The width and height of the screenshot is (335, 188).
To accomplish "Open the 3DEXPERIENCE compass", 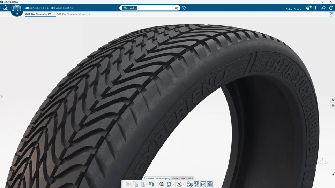I will (x=17, y=10).
